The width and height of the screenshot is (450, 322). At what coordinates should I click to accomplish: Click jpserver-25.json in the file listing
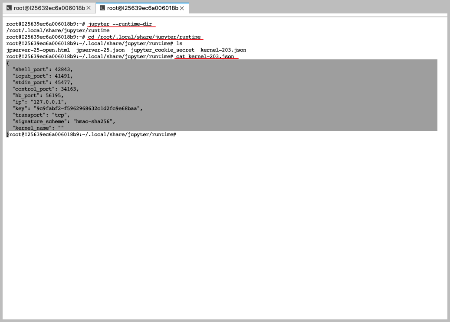point(100,50)
